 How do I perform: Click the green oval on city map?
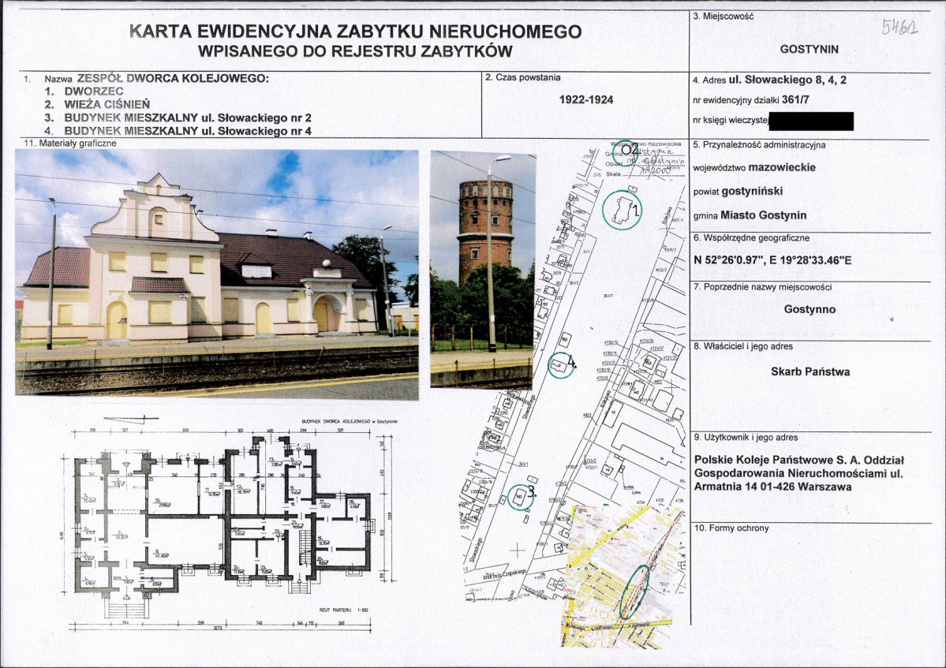[634, 591]
